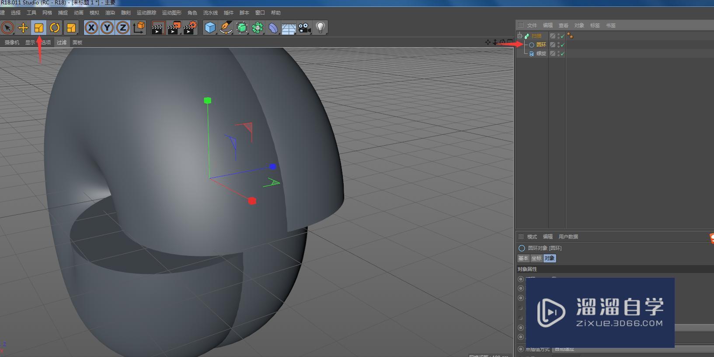Activate the Move tool
Image resolution: width=714 pixels, height=357 pixels.
(23, 28)
